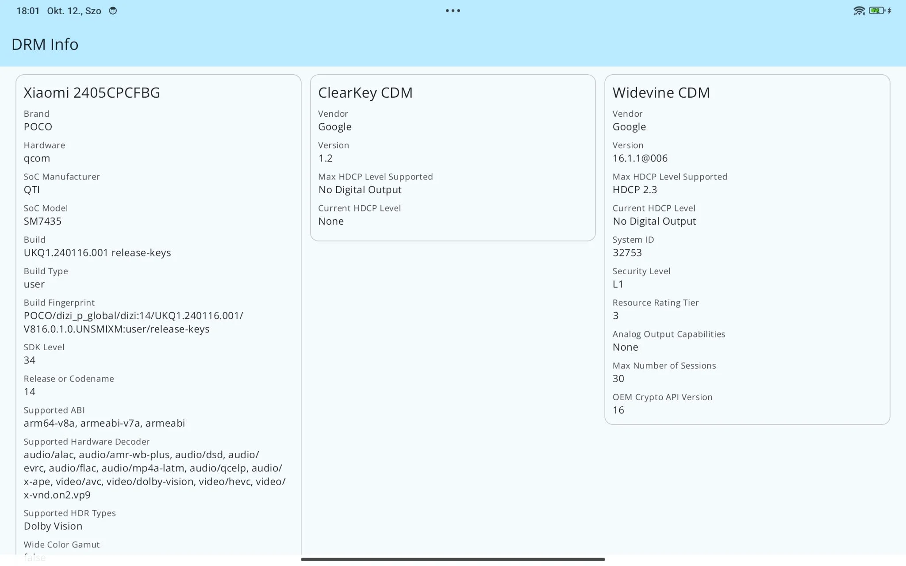Viewport: 906px width, 566px height.
Task: Tap the Widevine Security Level L1 value
Action: coord(618,284)
